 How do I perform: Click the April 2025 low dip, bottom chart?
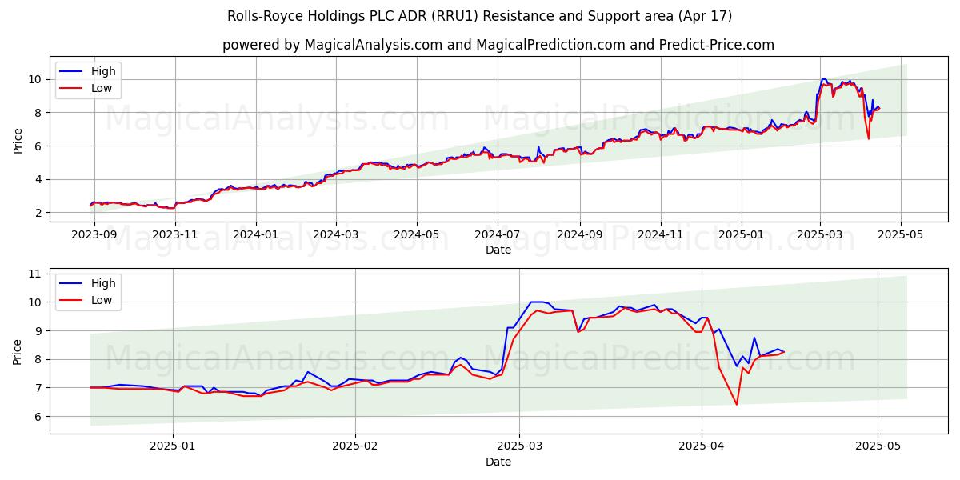737,403
